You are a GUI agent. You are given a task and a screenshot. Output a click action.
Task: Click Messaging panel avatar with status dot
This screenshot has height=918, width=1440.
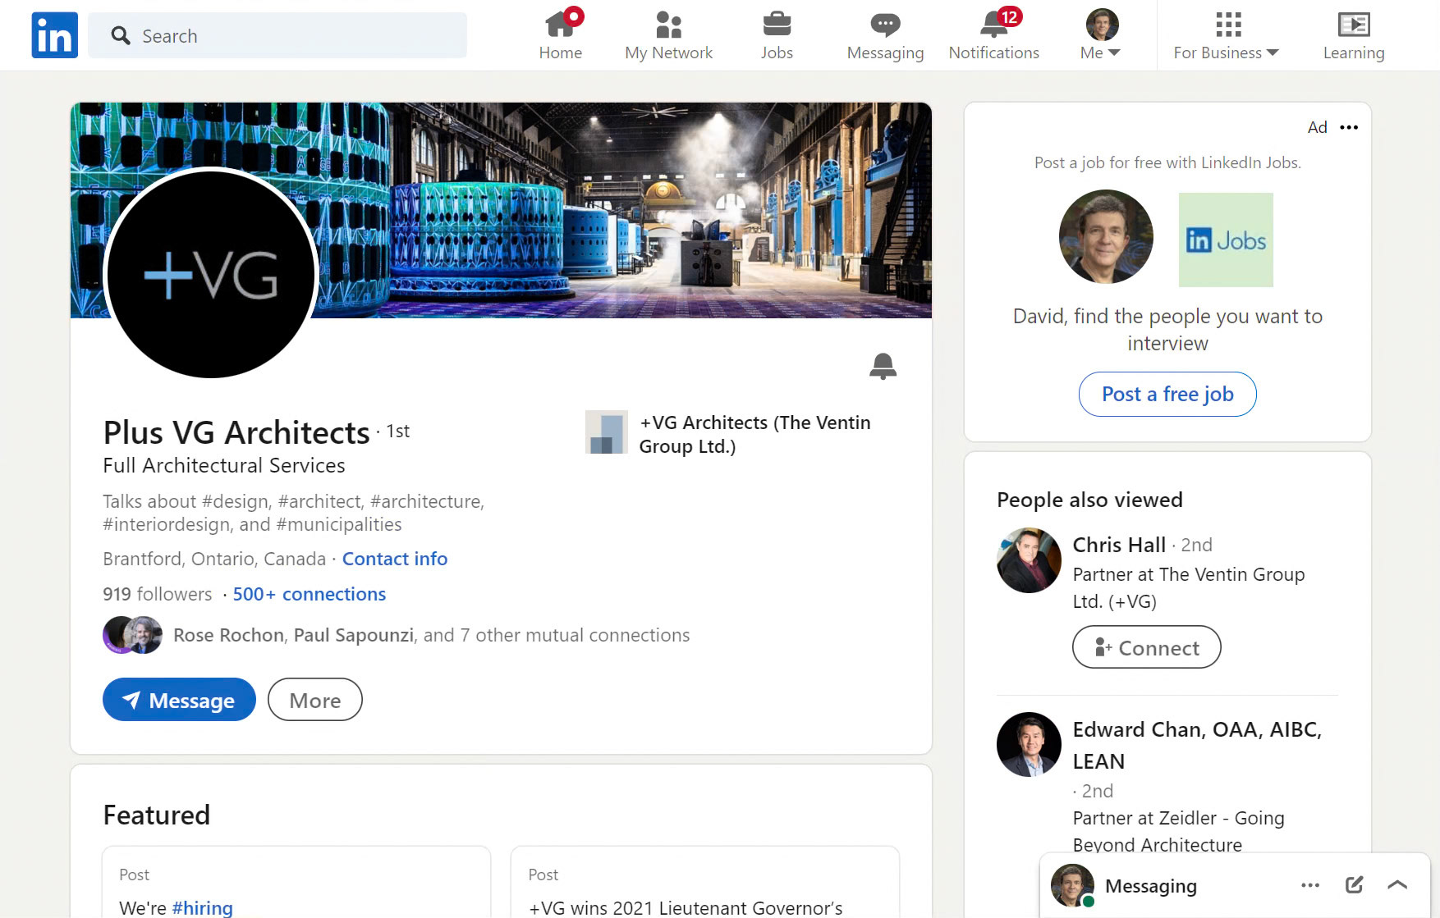[x=1072, y=885]
